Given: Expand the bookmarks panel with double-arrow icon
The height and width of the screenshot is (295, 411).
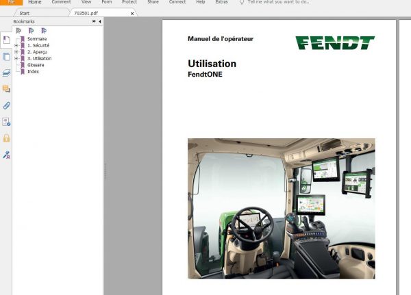Looking at the screenshot, I should pos(94,21).
